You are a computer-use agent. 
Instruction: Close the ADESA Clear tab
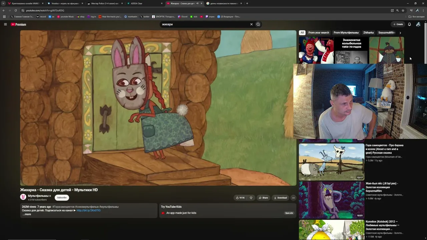pyautogui.click(x=162, y=3)
